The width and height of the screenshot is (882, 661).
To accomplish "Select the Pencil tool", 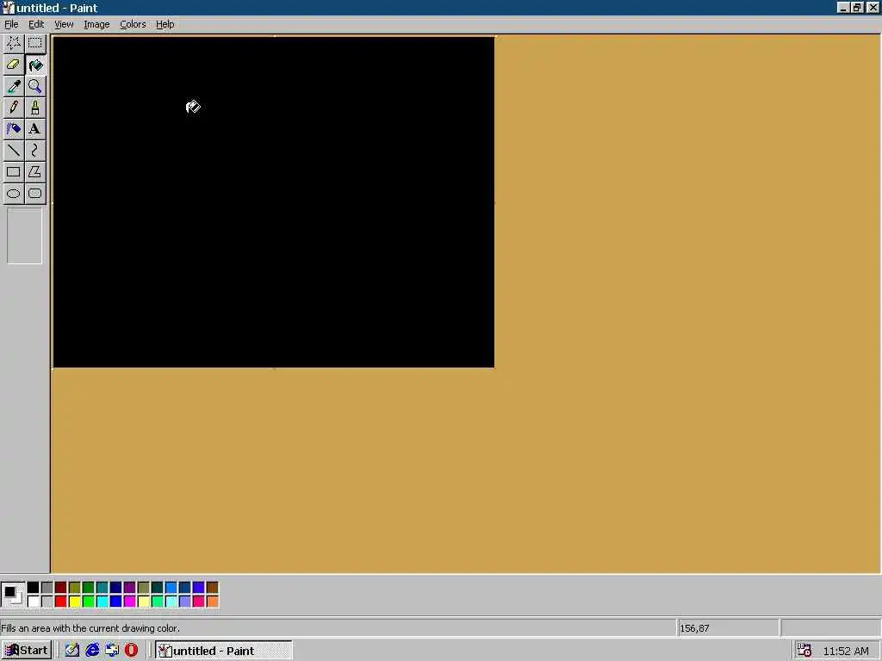I will pos(14,108).
